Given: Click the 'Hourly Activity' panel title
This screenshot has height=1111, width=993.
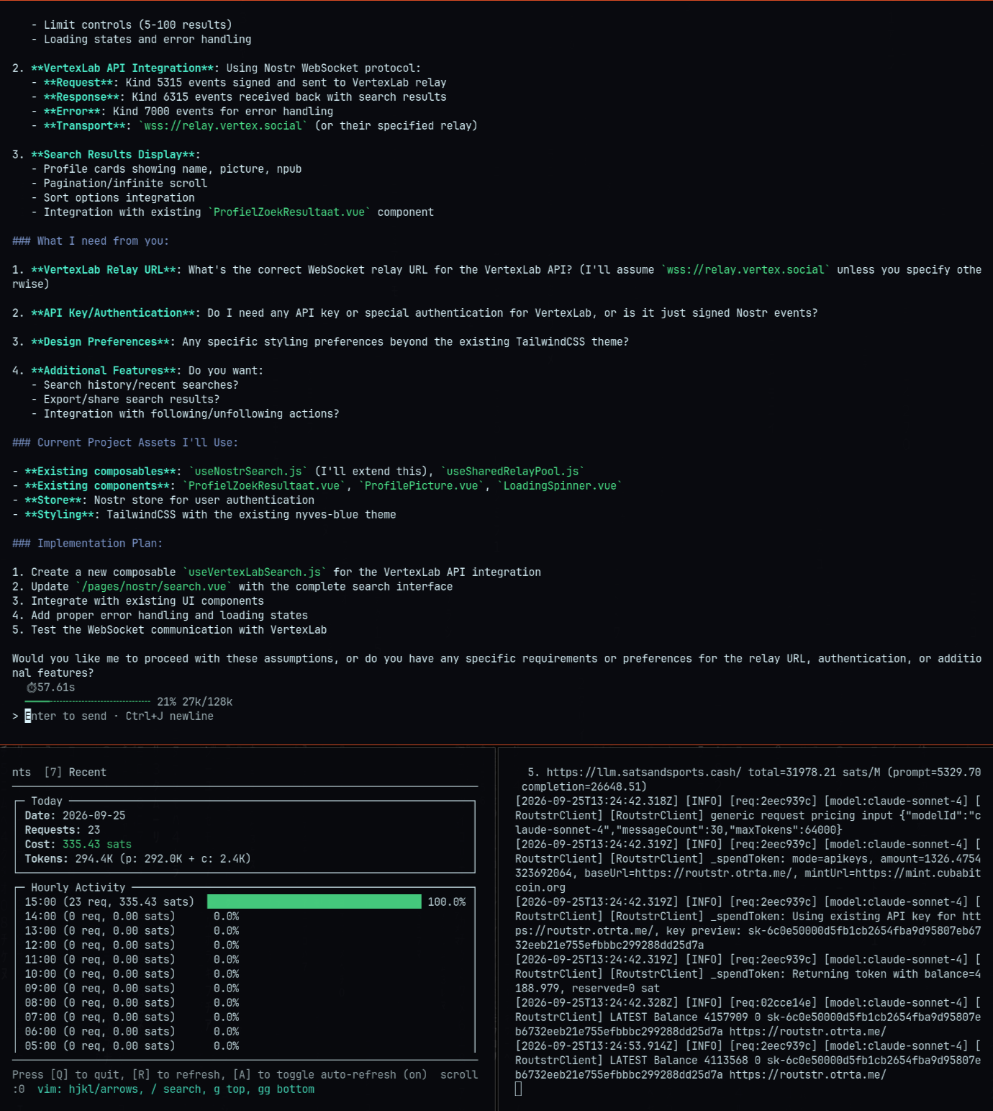Looking at the screenshot, I should click(x=78, y=888).
